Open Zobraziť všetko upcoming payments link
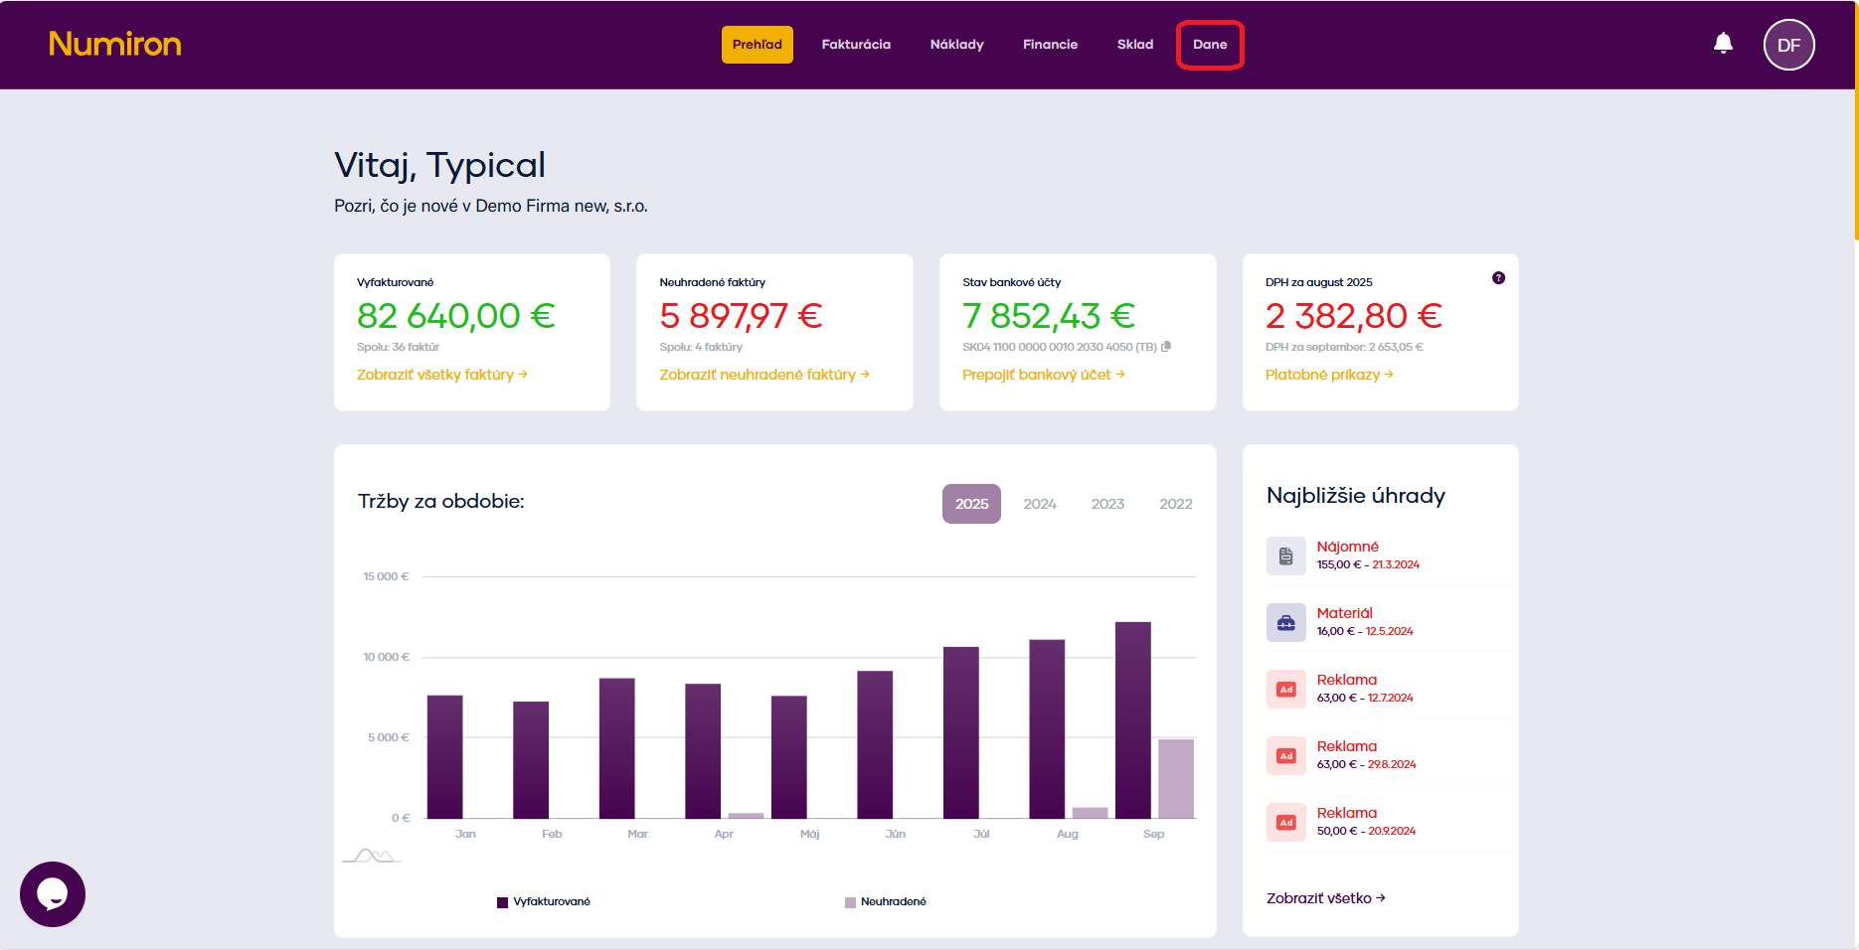 tap(1325, 898)
